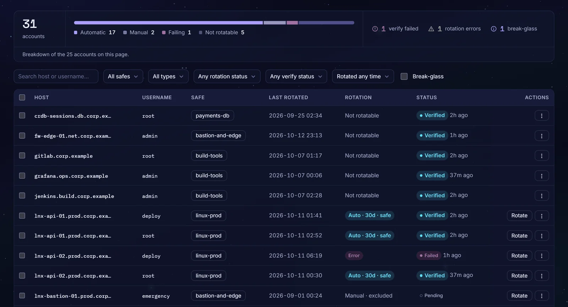Open more menu for lnx-api-01 deploy row

point(541,216)
